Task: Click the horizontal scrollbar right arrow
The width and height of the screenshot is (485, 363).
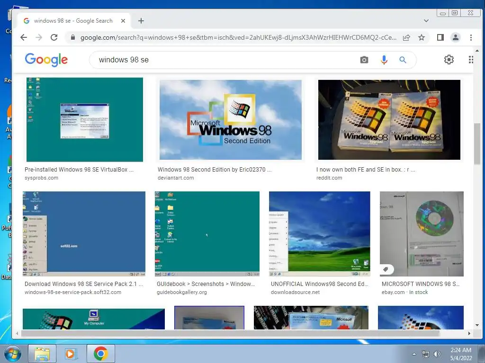Action: (469, 333)
